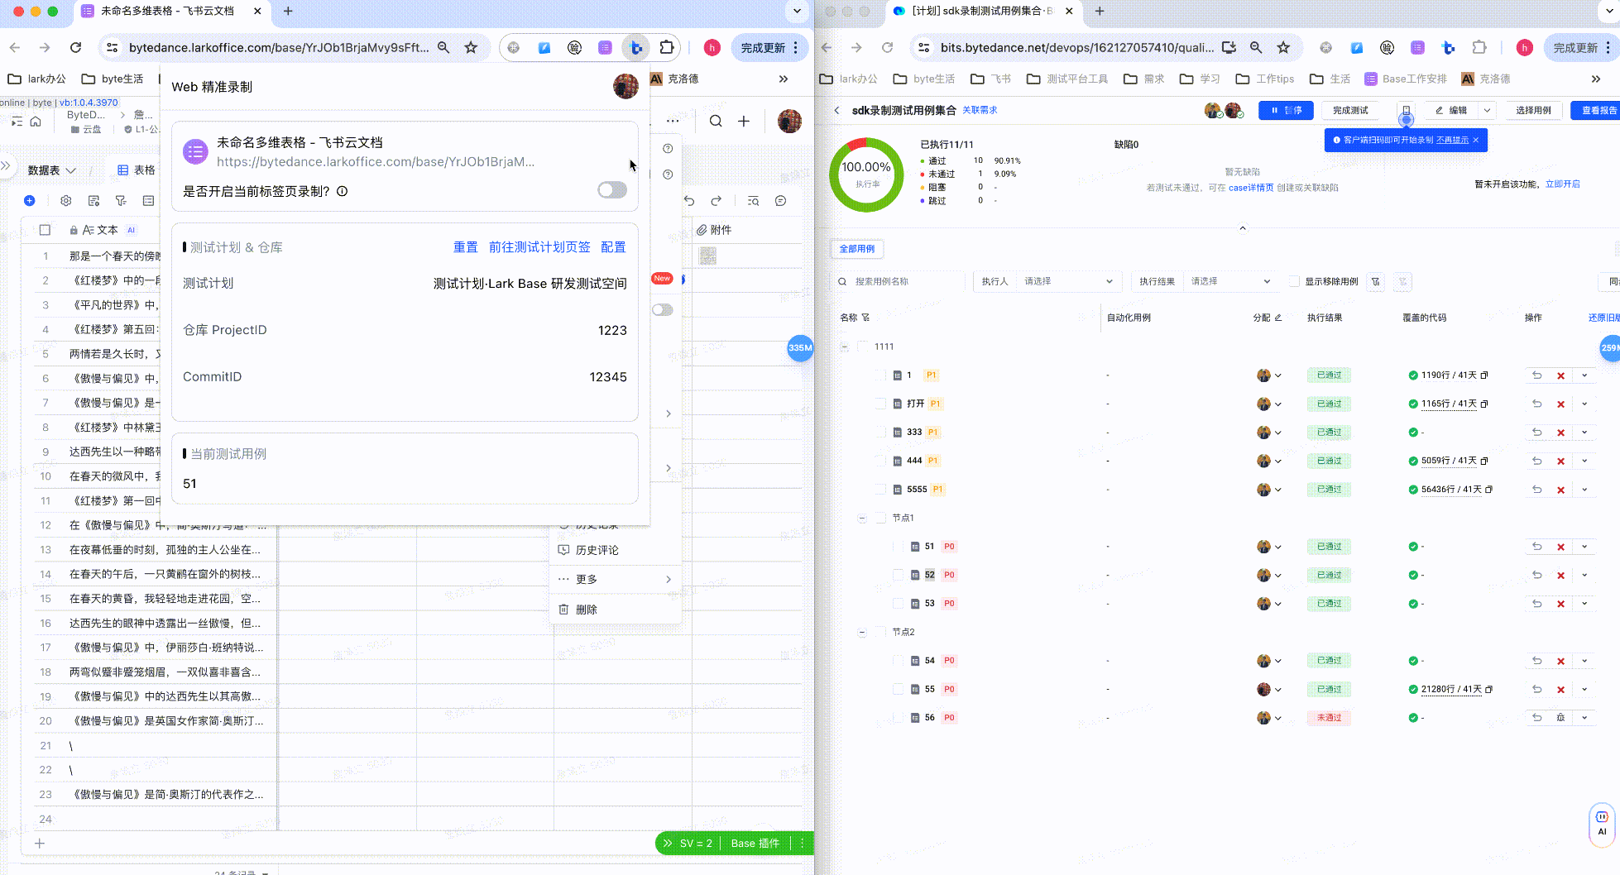This screenshot has height=875, width=1620.
Task: Check 显示移除用例 checkbox
Action: [x=1294, y=281]
